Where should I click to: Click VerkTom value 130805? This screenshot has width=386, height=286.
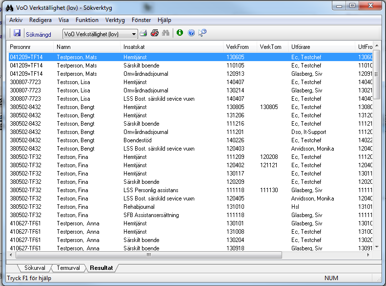[269, 107]
